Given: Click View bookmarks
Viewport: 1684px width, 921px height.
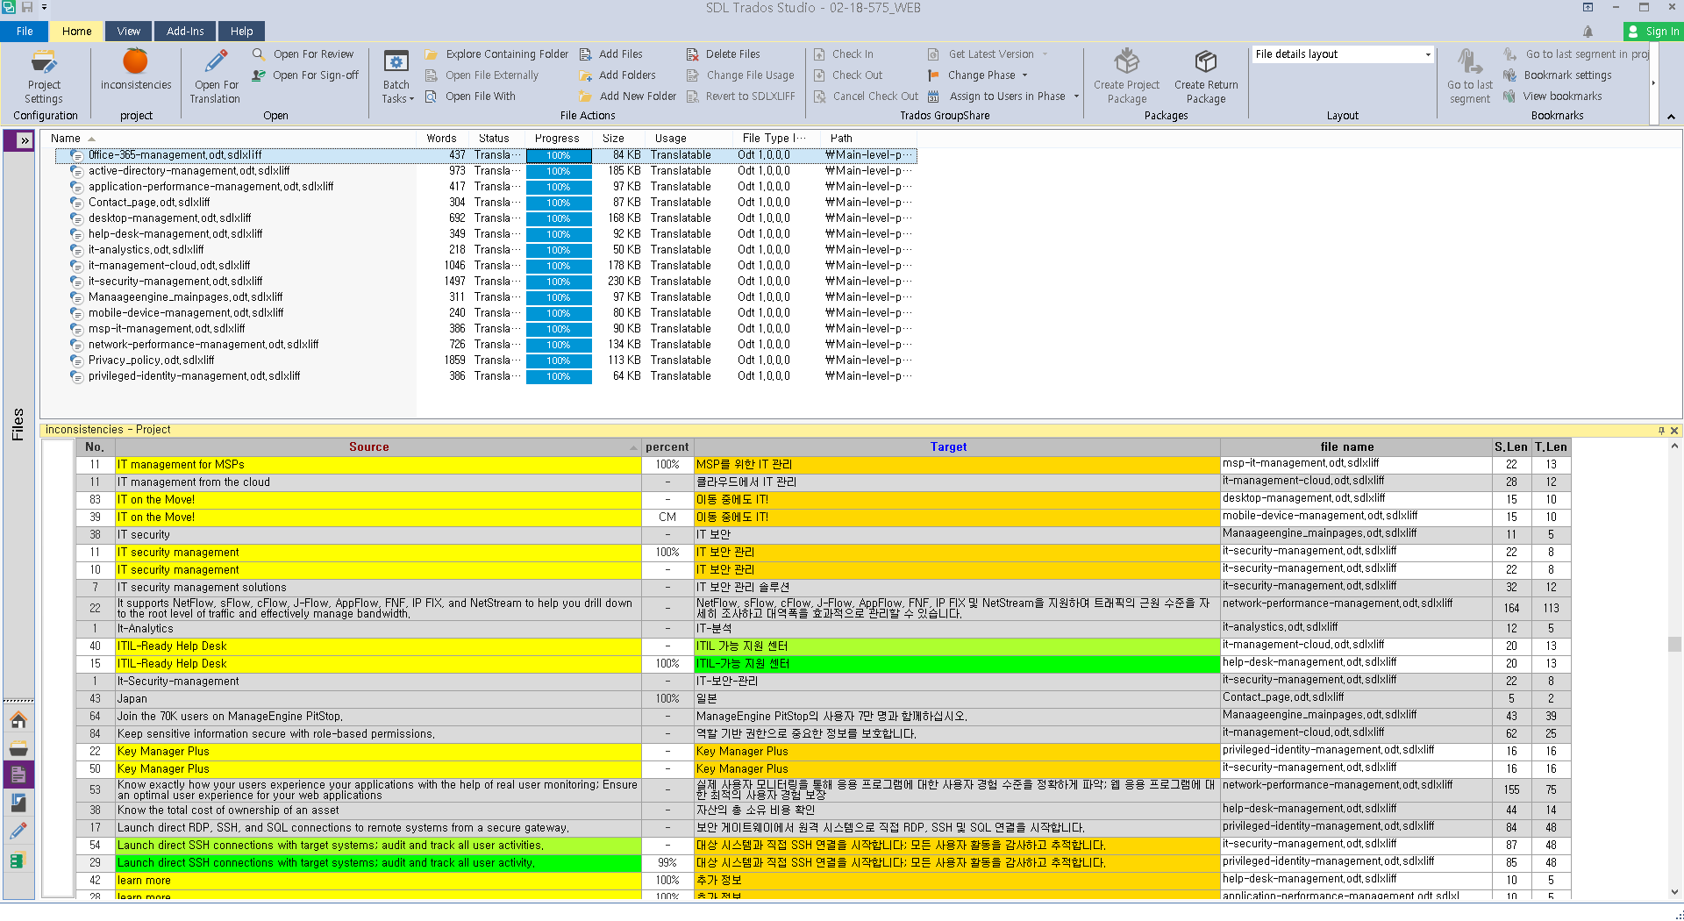Looking at the screenshot, I should pos(1552,96).
